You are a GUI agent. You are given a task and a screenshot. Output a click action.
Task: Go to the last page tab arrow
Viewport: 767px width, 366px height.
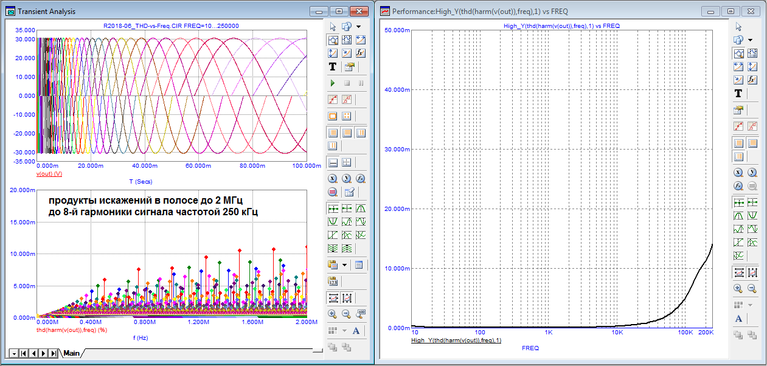(x=54, y=353)
